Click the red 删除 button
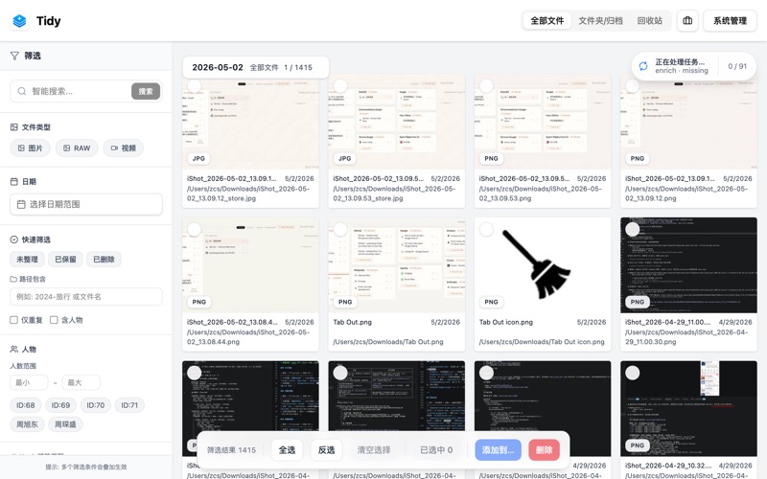 tap(544, 450)
